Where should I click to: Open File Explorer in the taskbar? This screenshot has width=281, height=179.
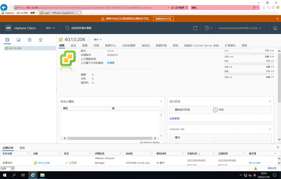(42, 175)
